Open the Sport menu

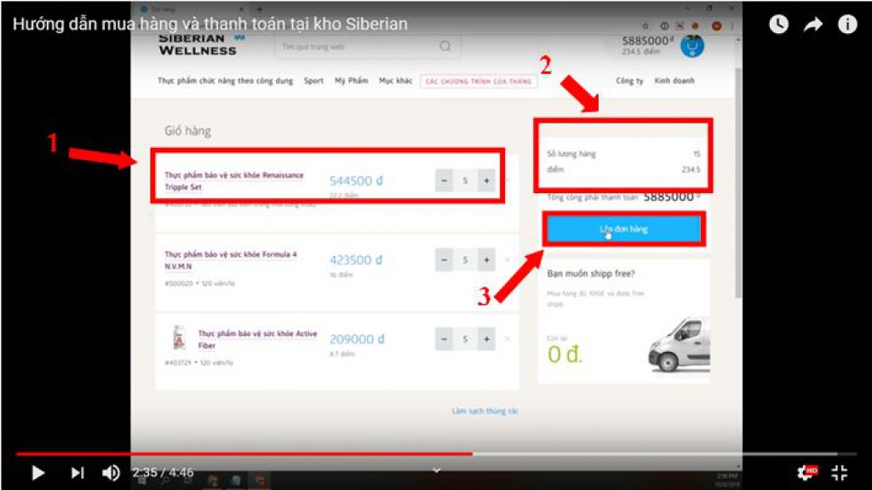click(313, 81)
